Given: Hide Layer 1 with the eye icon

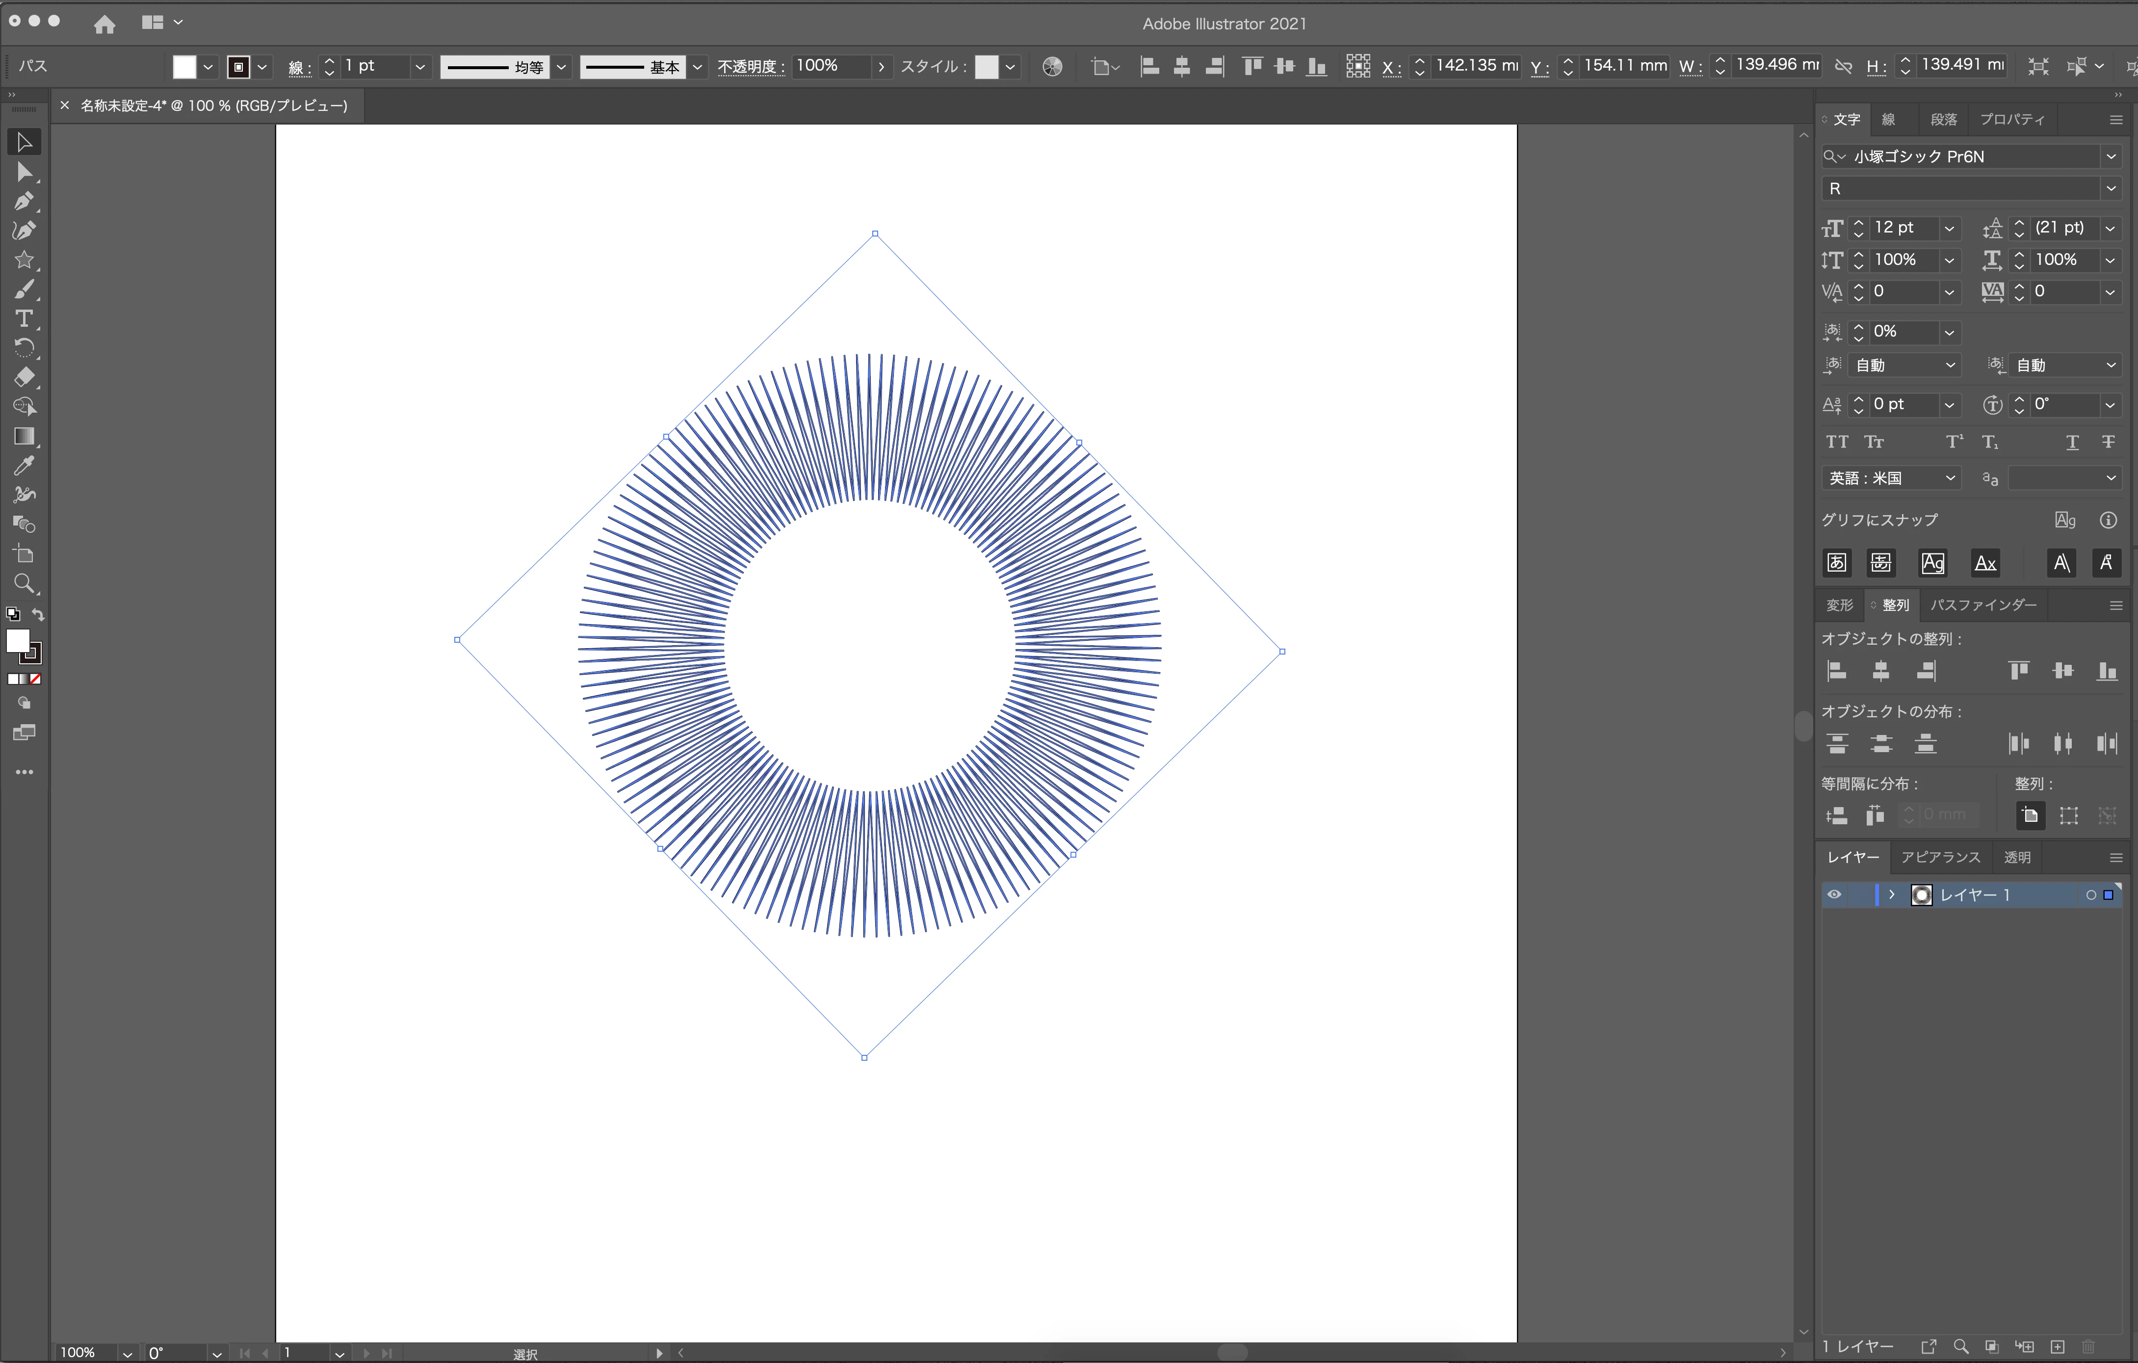Looking at the screenshot, I should (1834, 895).
